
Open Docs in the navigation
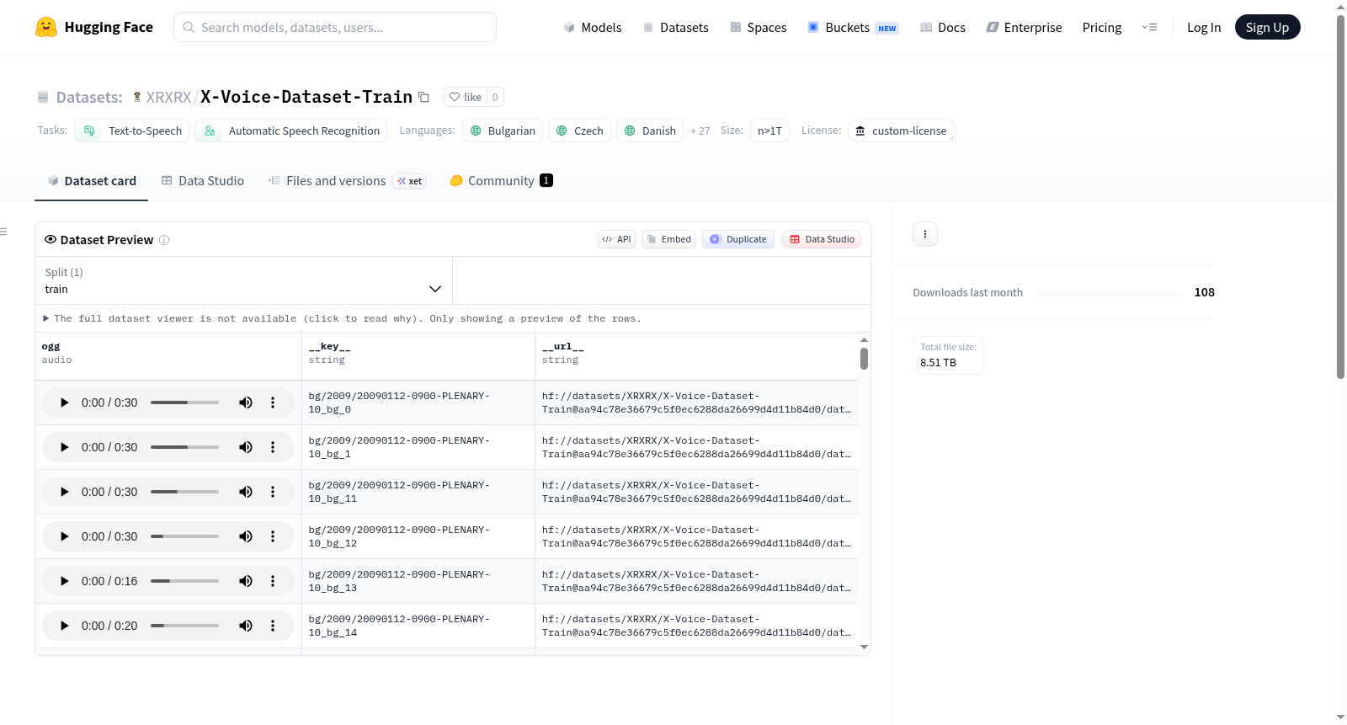point(943,27)
